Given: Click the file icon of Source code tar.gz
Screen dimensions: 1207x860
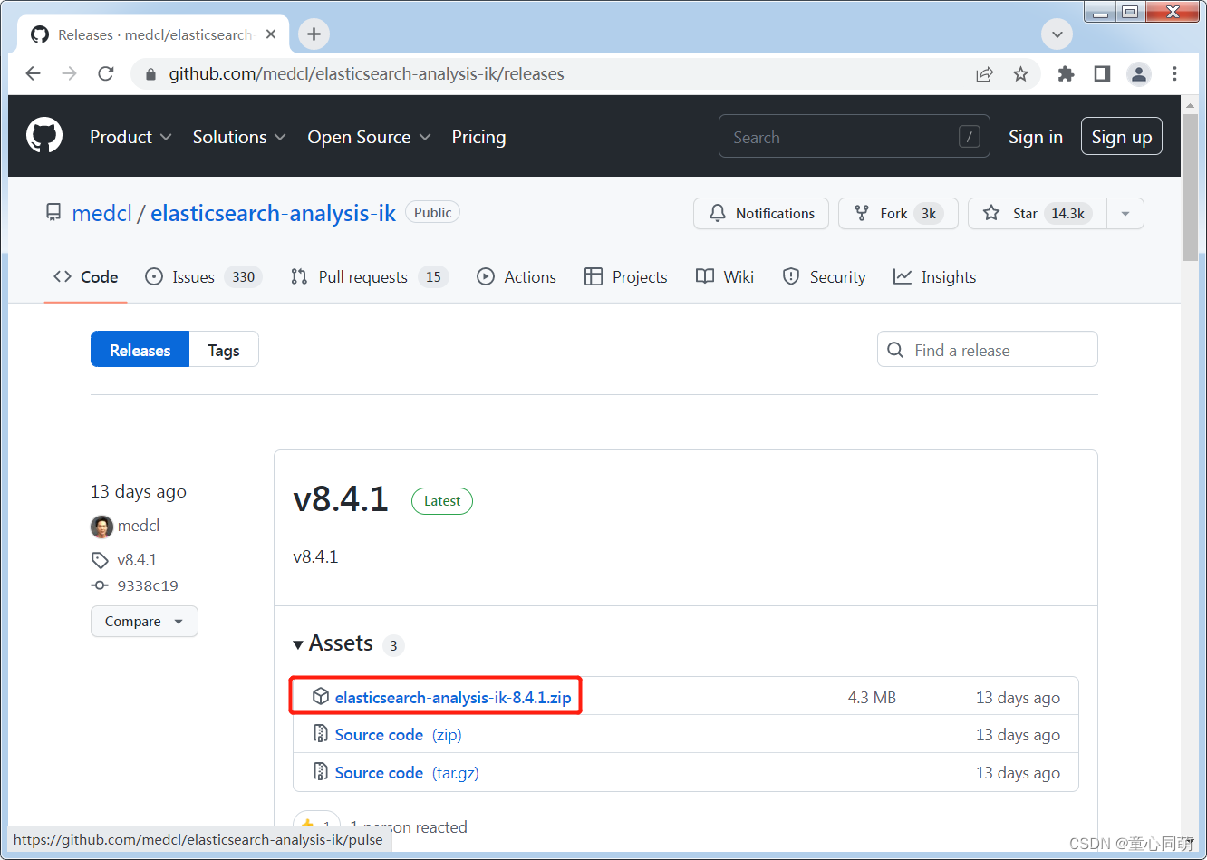Looking at the screenshot, I should [x=320, y=772].
